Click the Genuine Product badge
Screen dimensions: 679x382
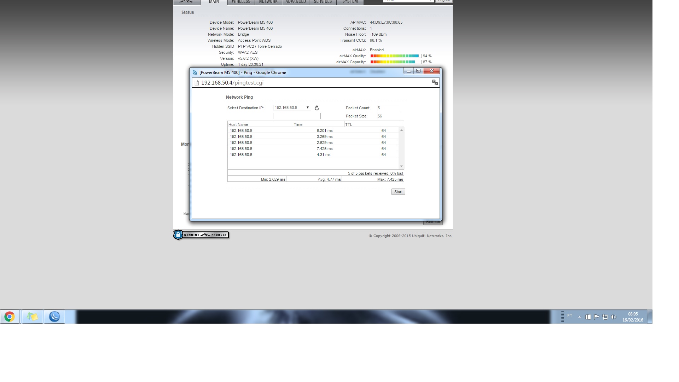(201, 235)
